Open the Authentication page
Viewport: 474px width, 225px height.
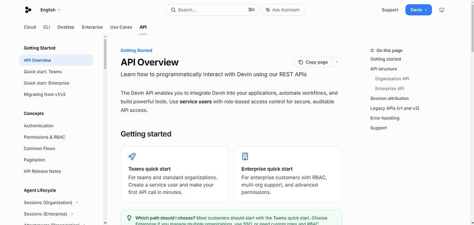pyautogui.click(x=38, y=126)
